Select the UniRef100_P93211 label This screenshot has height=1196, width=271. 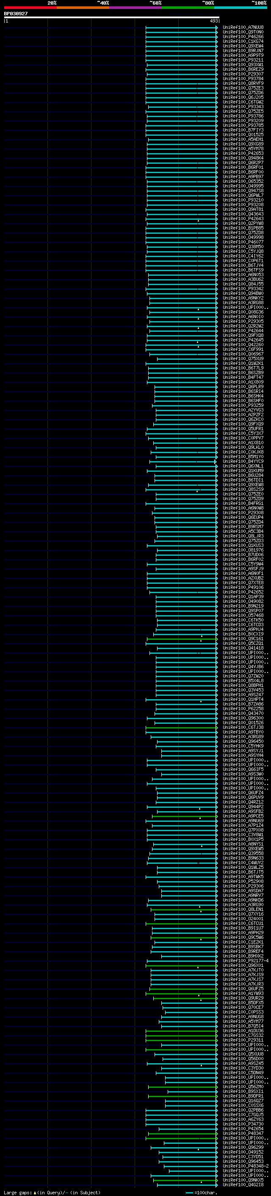click(x=243, y=60)
